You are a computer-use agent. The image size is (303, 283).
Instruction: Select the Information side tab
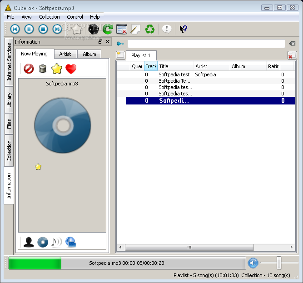click(x=9, y=186)
